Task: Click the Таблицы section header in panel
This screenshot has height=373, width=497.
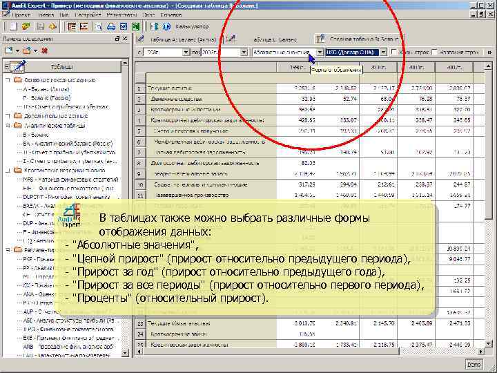Action: tap(62, 67)
